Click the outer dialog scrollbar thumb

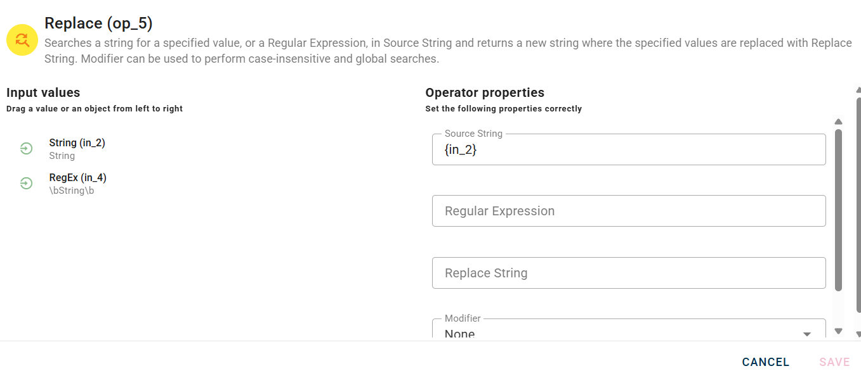point(858,209)
